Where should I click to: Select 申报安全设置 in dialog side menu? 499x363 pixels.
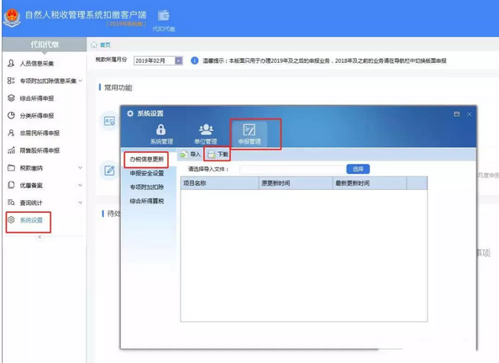(147, 173)
